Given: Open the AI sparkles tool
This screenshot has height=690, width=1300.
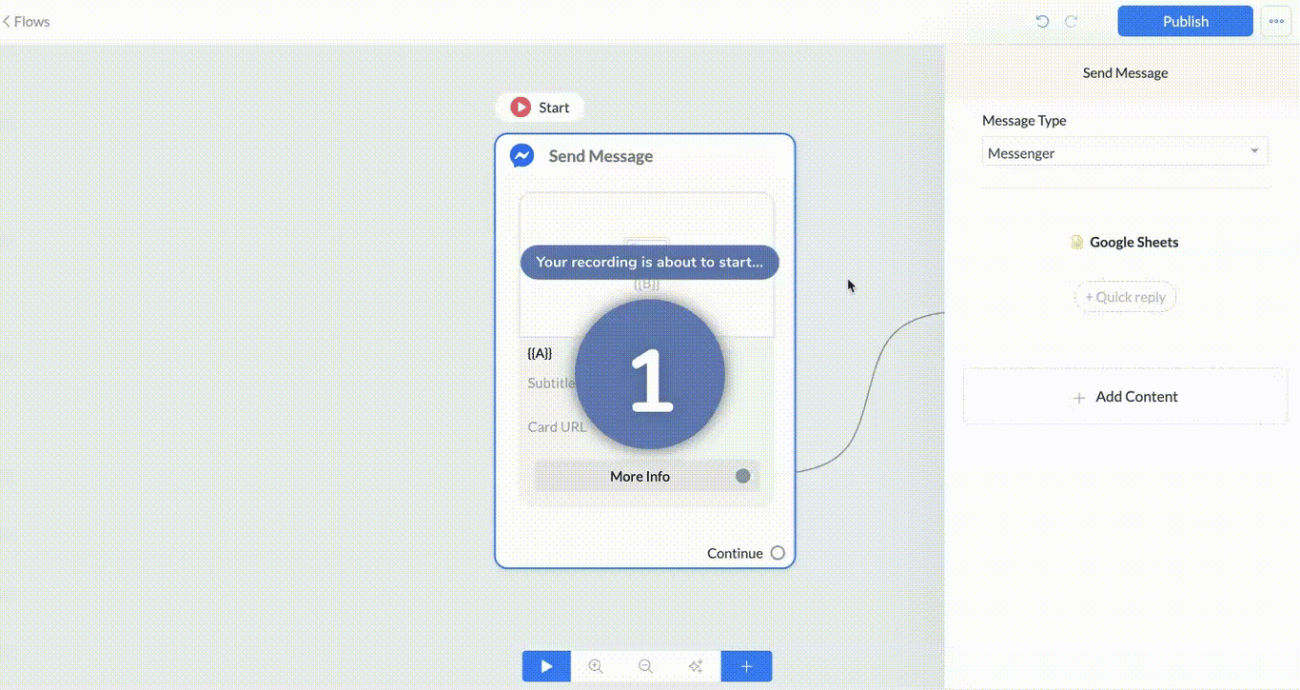Looking at the screenshot, I should click(x=696, y=666).
